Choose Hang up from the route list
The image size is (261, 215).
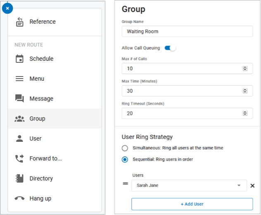coord(40,198)
